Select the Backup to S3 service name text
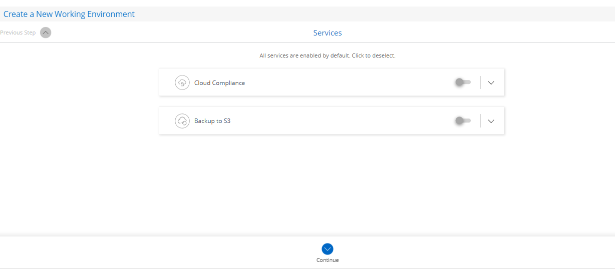The image size is (615, 269). coord(212,121)
